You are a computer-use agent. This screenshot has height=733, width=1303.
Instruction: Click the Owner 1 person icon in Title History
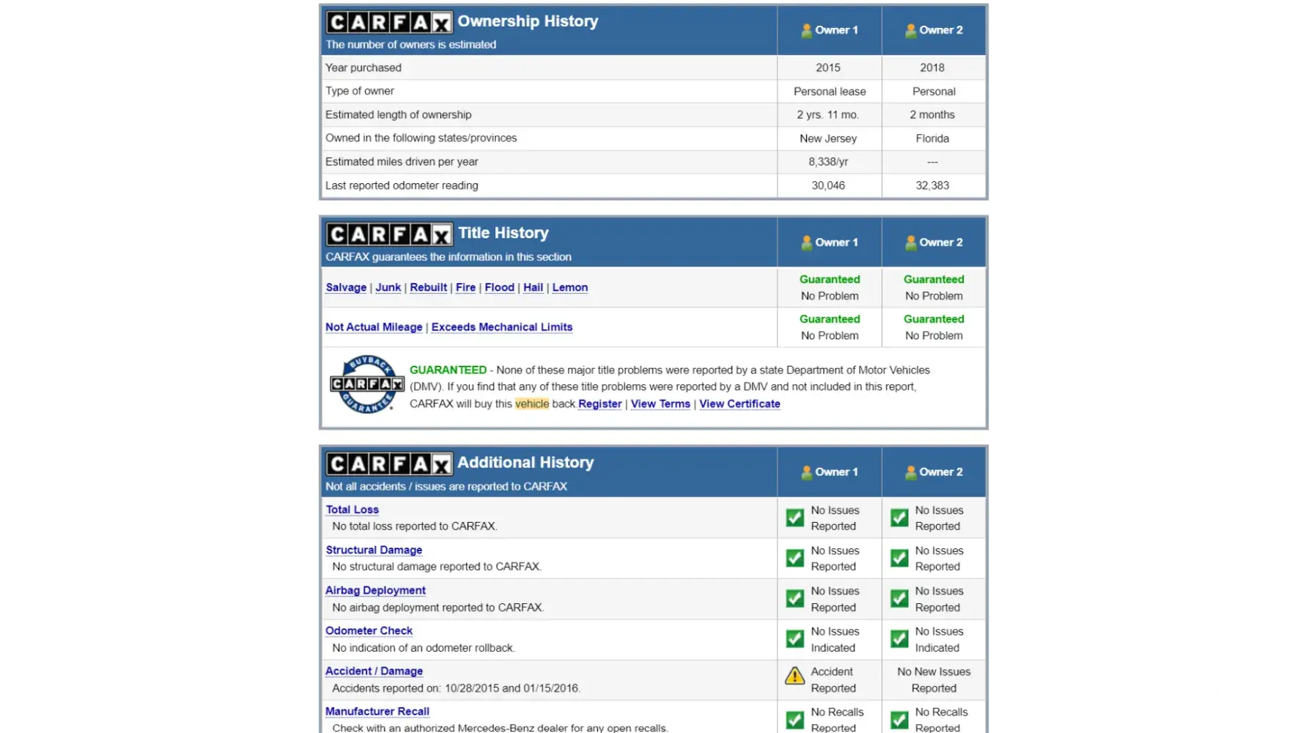click(x=807, y=243)
